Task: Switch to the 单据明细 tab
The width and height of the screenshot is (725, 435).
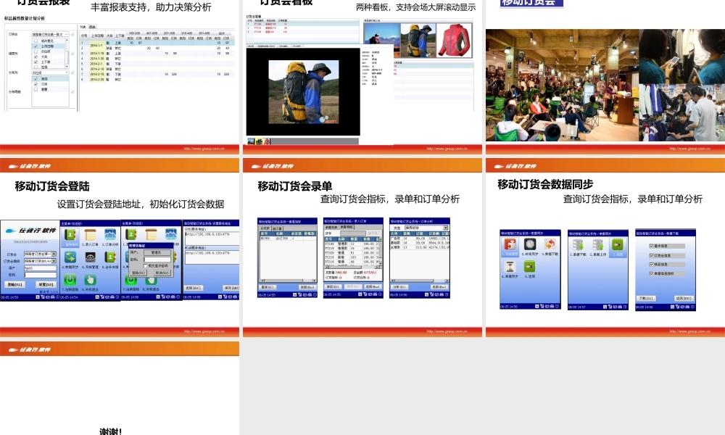Action: (348, 227)
